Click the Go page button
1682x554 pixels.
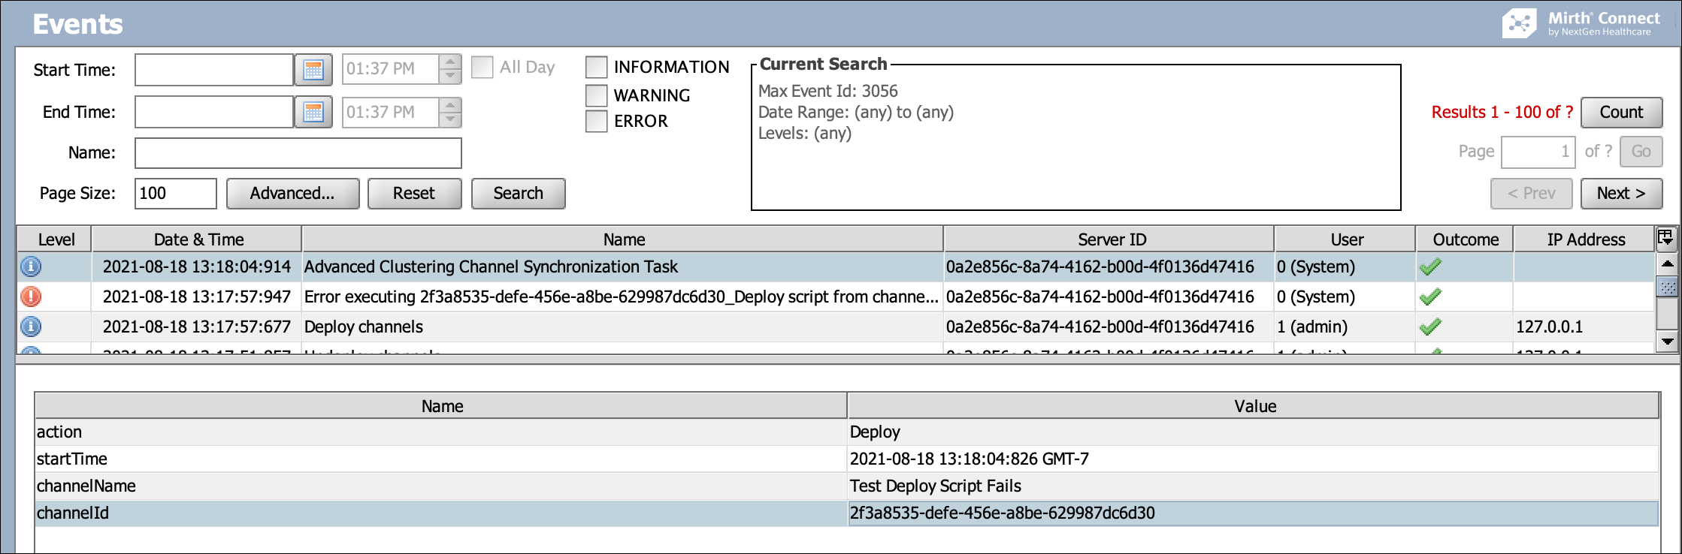[x=1641, y=152]
